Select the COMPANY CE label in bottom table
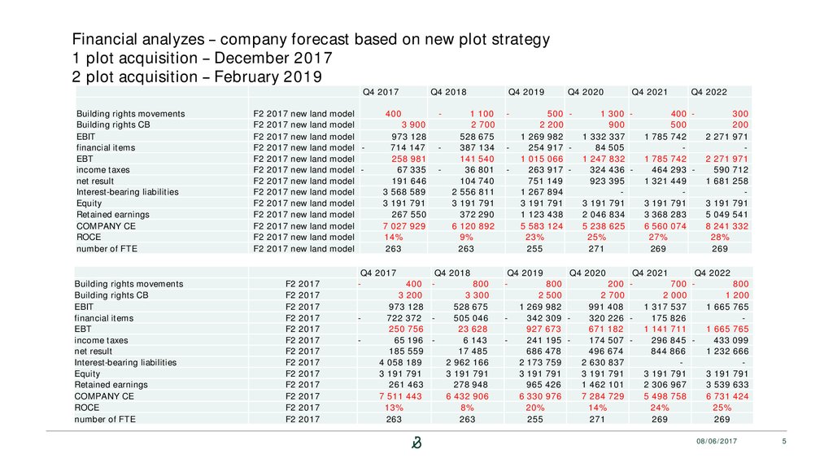 pos(106,396)
